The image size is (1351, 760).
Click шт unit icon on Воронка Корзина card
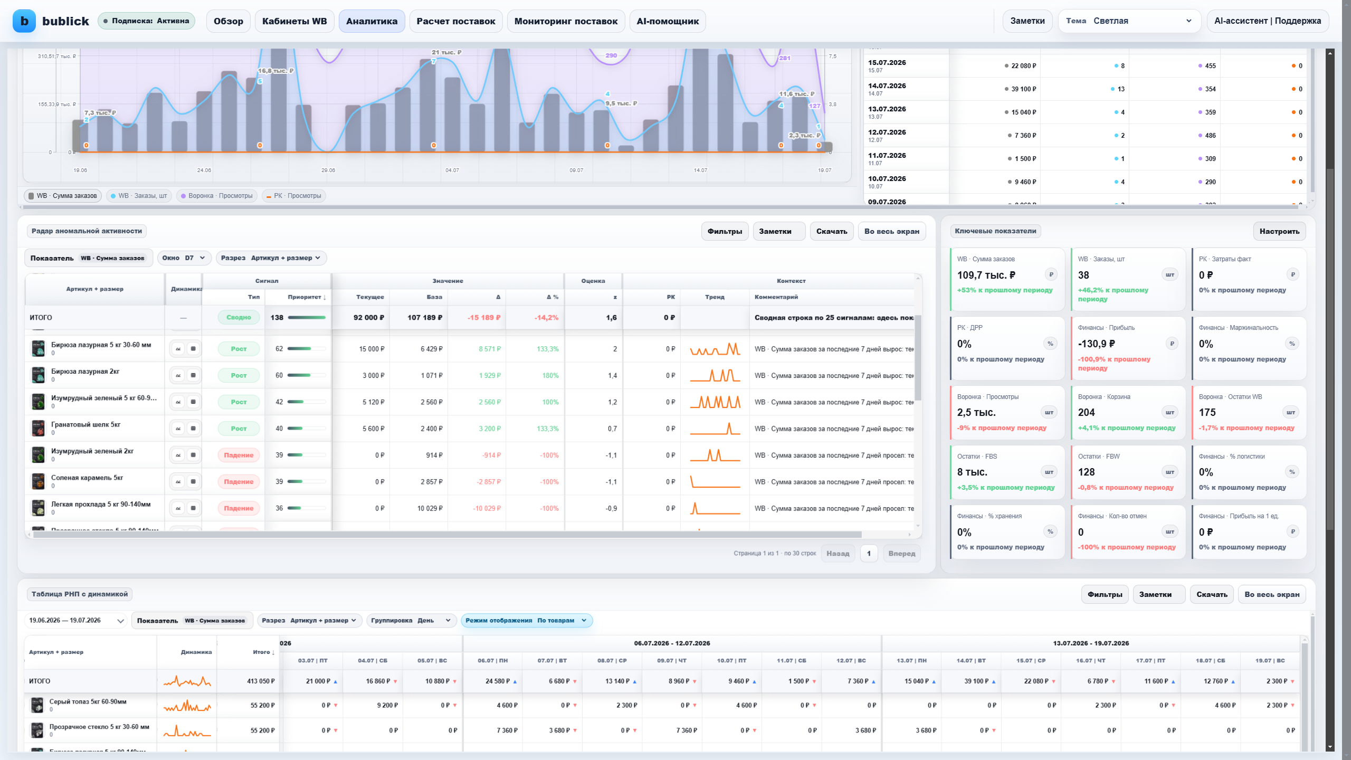[1169, 412]
